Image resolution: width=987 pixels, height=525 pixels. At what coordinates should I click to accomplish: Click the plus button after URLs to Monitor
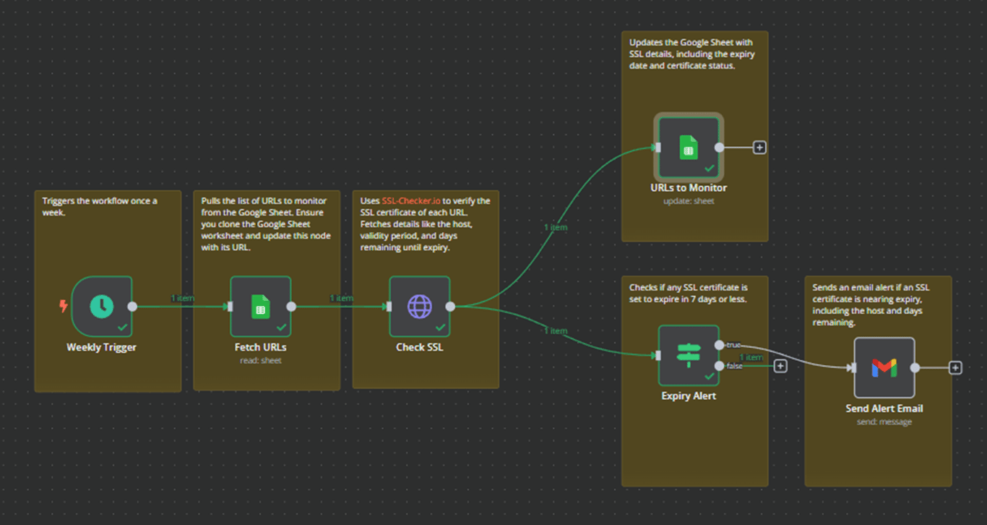click(x=759, y=147)
